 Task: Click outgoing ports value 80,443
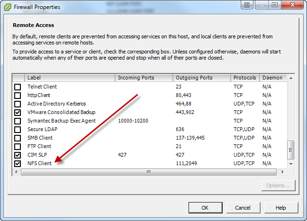coord(183,95)
